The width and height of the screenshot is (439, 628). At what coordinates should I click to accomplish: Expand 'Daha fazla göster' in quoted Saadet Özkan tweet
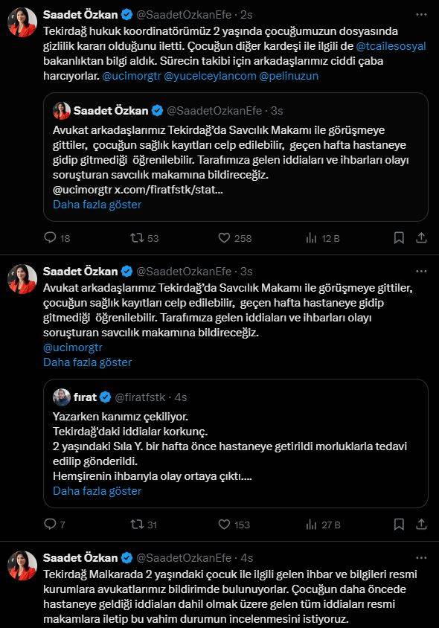pos(97,205)
